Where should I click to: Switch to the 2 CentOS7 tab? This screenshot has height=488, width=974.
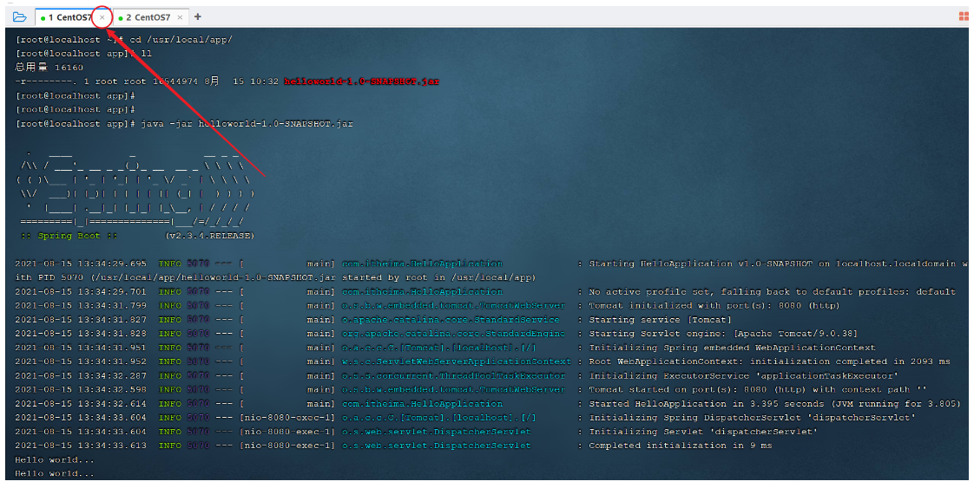[x=147, y=17]
